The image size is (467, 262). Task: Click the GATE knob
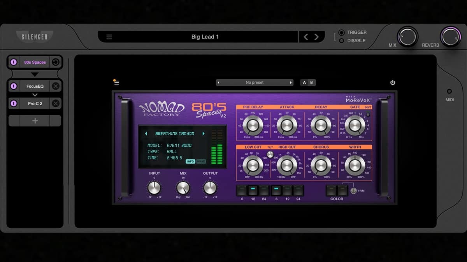click(x=355, y=125)
